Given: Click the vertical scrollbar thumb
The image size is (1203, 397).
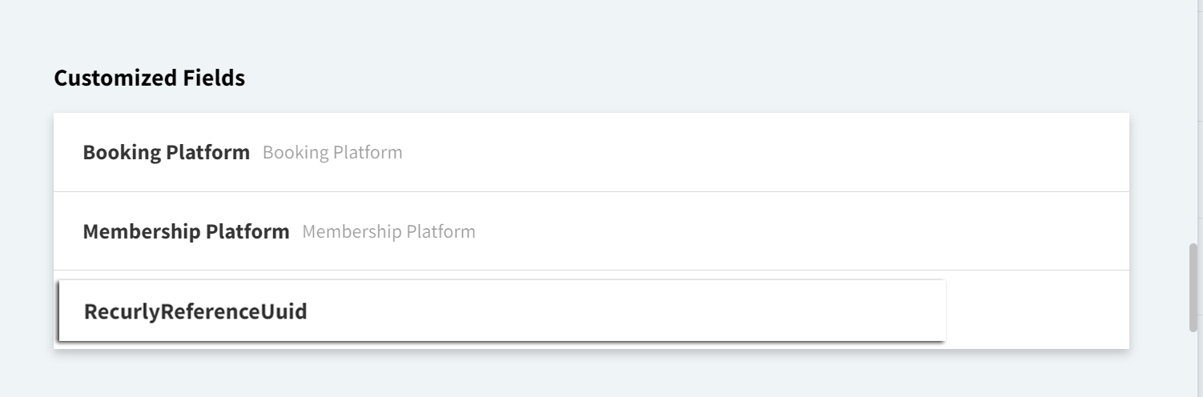Looking at the screenshot, I should click(1193, 287).
